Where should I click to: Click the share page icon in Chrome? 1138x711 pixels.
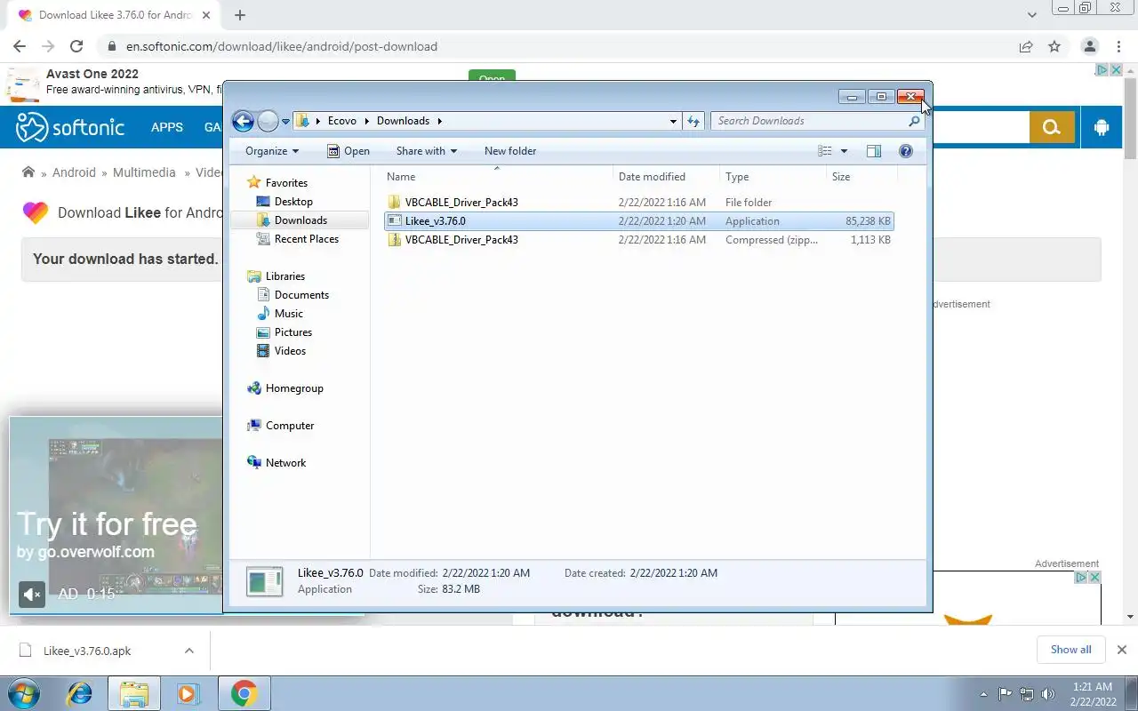[x=1026, y=46]
